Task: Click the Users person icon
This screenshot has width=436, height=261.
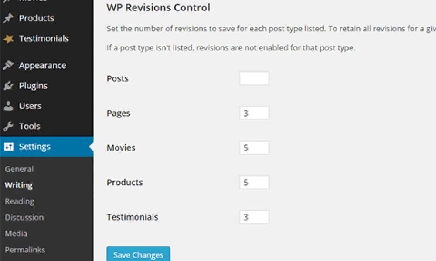Action: pyautogui.click(x=8, y=106)
